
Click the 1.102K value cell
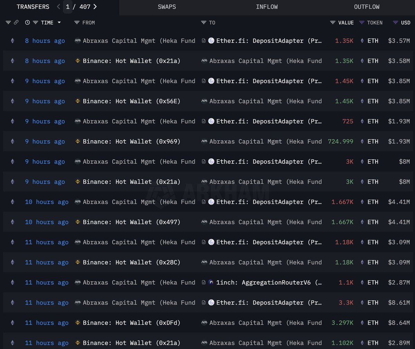pos(342,343)
